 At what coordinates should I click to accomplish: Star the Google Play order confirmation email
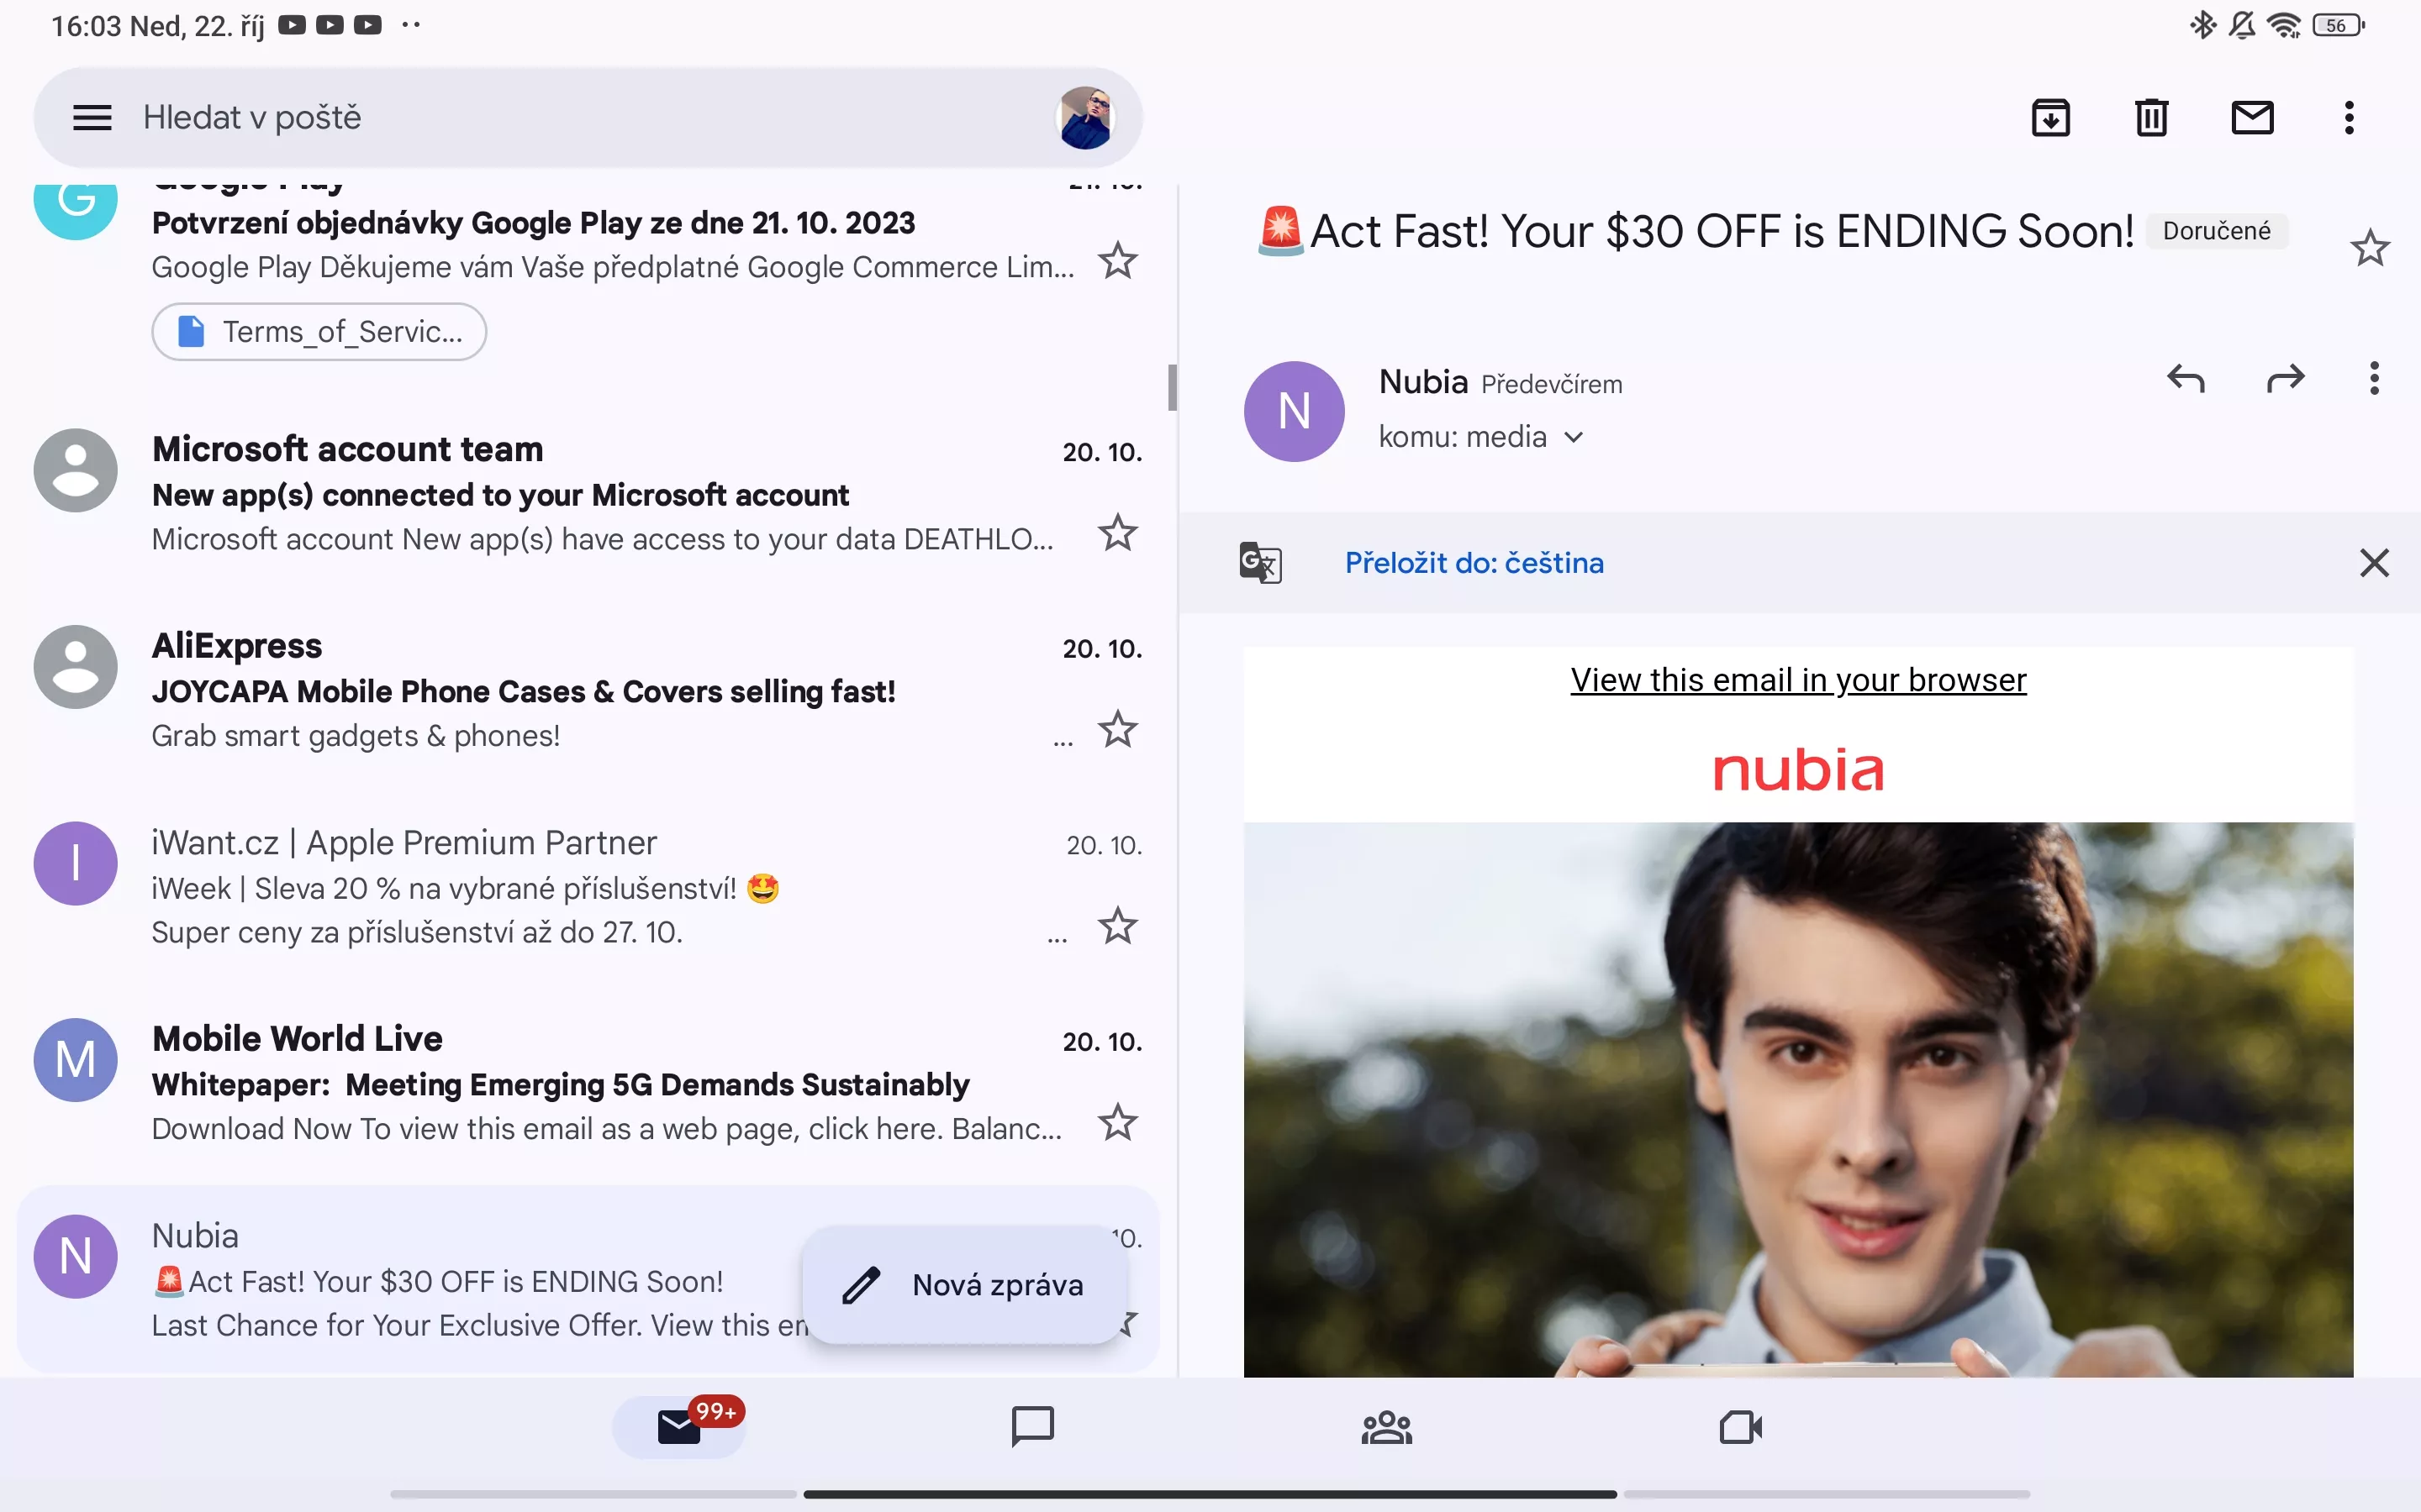tap(1117, 262)
